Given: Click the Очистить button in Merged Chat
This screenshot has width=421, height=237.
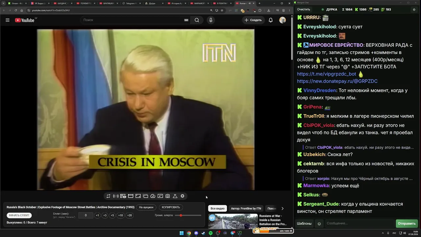Looking at the screenshot, I should pyautogui.click(x=304, y=10).
